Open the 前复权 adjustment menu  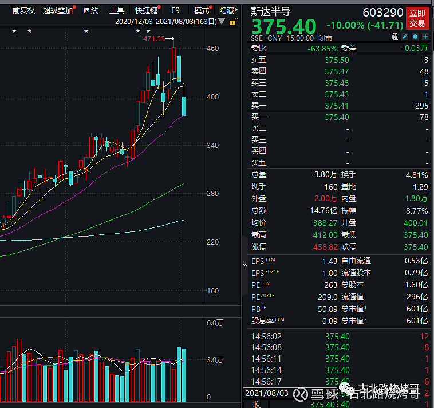(23, 10)
